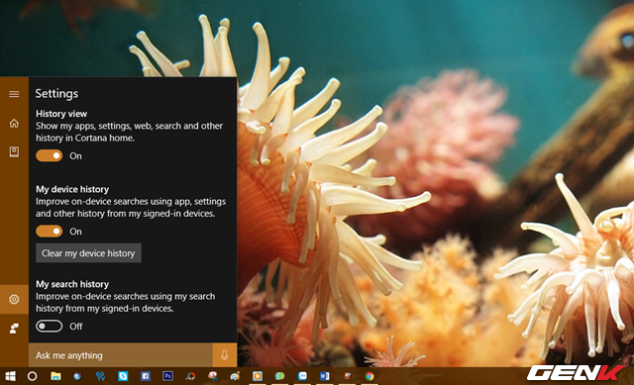Image resolution: width=634 pixels, height=385 pixels.
Task: Open Microsoft Word from the taskbar
Action: pyautogui.click(x=325, y=376)
